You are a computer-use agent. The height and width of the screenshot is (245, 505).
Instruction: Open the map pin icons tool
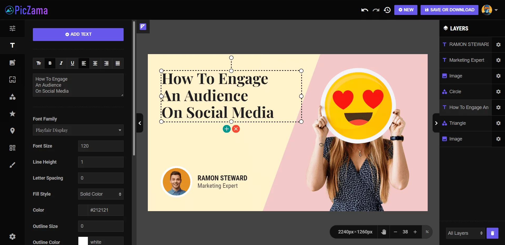[x=12, y=131]
